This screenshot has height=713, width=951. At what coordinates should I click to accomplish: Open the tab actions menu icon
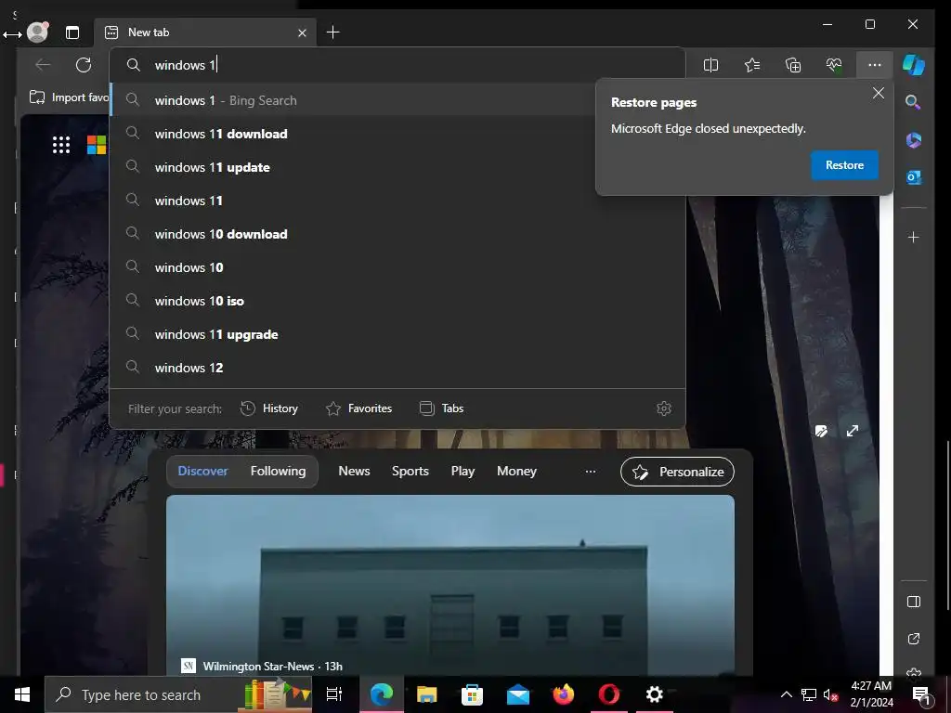(72, 32)
